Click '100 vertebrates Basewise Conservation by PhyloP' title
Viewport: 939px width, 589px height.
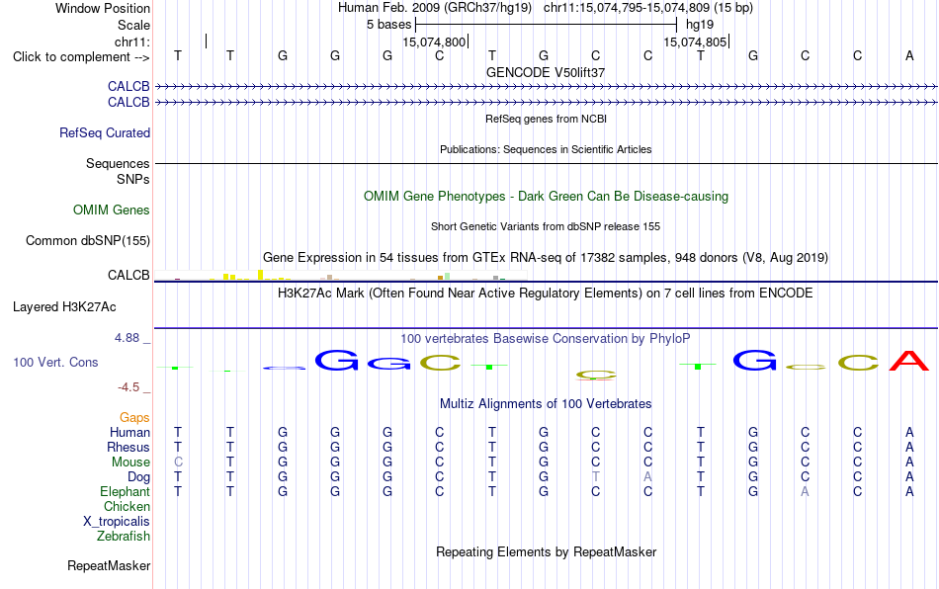pyautogui.click(x=546, y=339)
